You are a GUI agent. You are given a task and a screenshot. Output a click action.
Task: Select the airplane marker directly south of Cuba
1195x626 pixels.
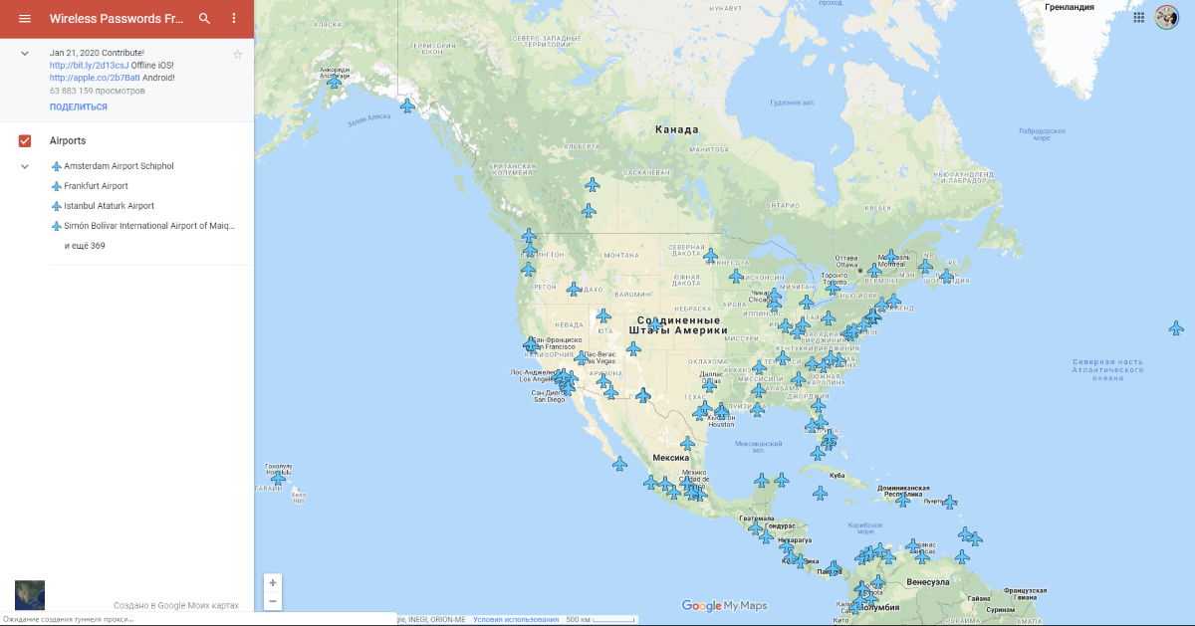pos(821,493)
